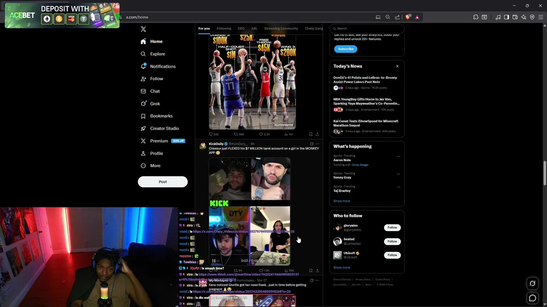Switch to the Streaming Community tab
The height and width of the screenshot is (307, 547).
tap(281, 29)
